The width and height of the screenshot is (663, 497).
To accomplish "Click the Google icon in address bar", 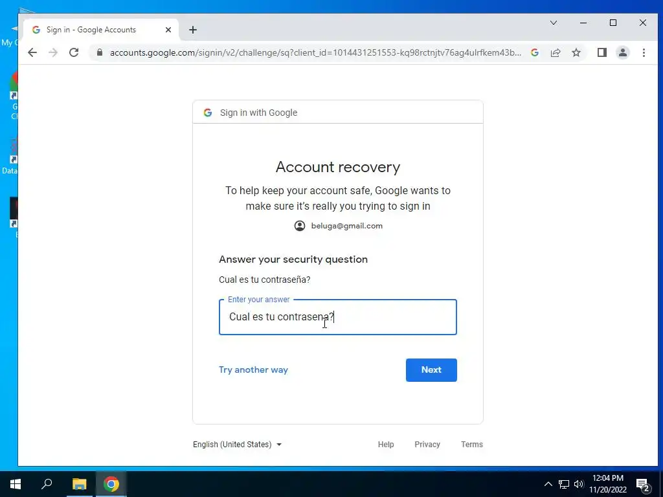I will pyautogui.click(x=535, y=52).
